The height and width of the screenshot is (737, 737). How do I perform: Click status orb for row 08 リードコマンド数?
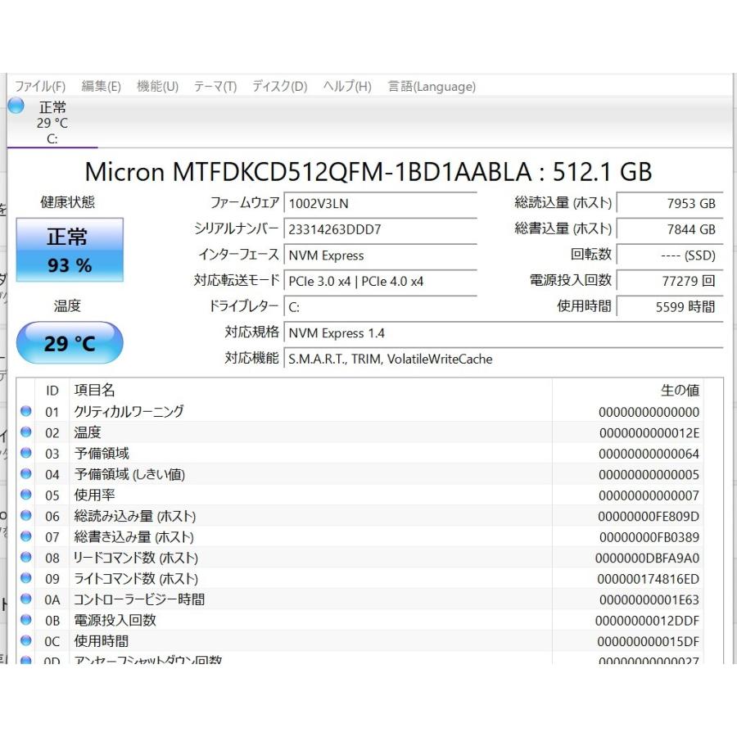(x=26, y=558)
